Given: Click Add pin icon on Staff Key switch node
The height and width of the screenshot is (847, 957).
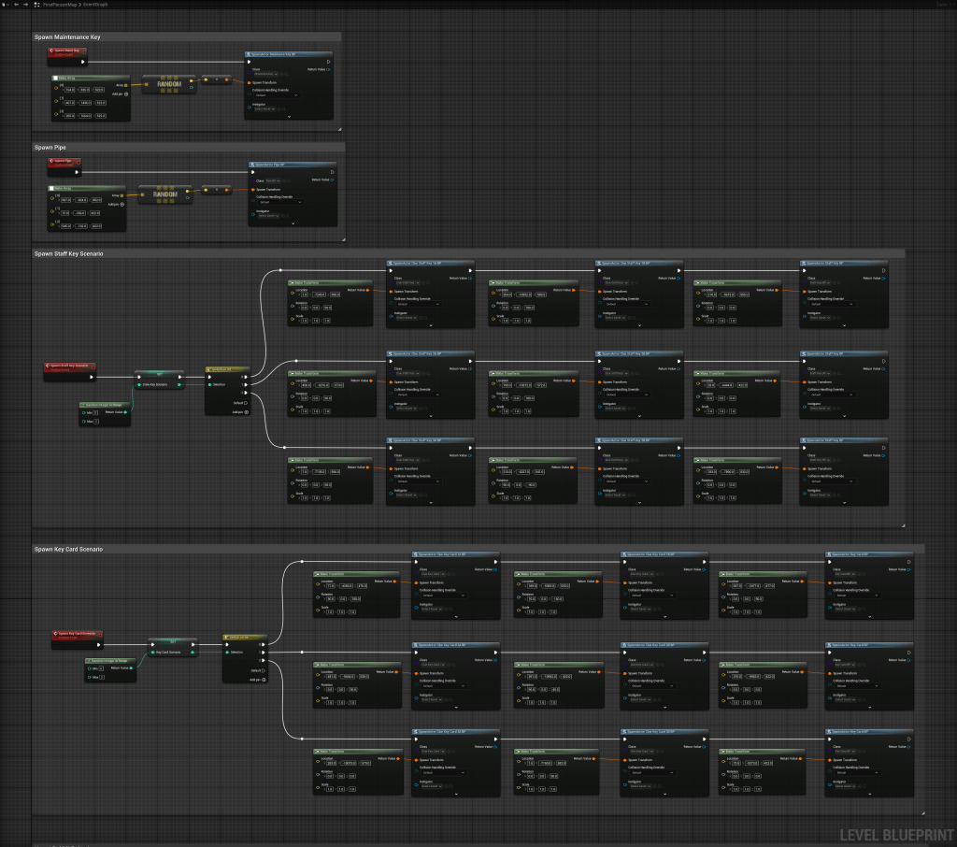Looking at the screenshot, I should [246, 411].
